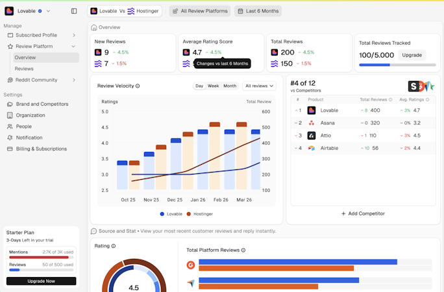Expand the Reddit Community chevron
This screenshot has height=292, width=444.
click(74, 80)
